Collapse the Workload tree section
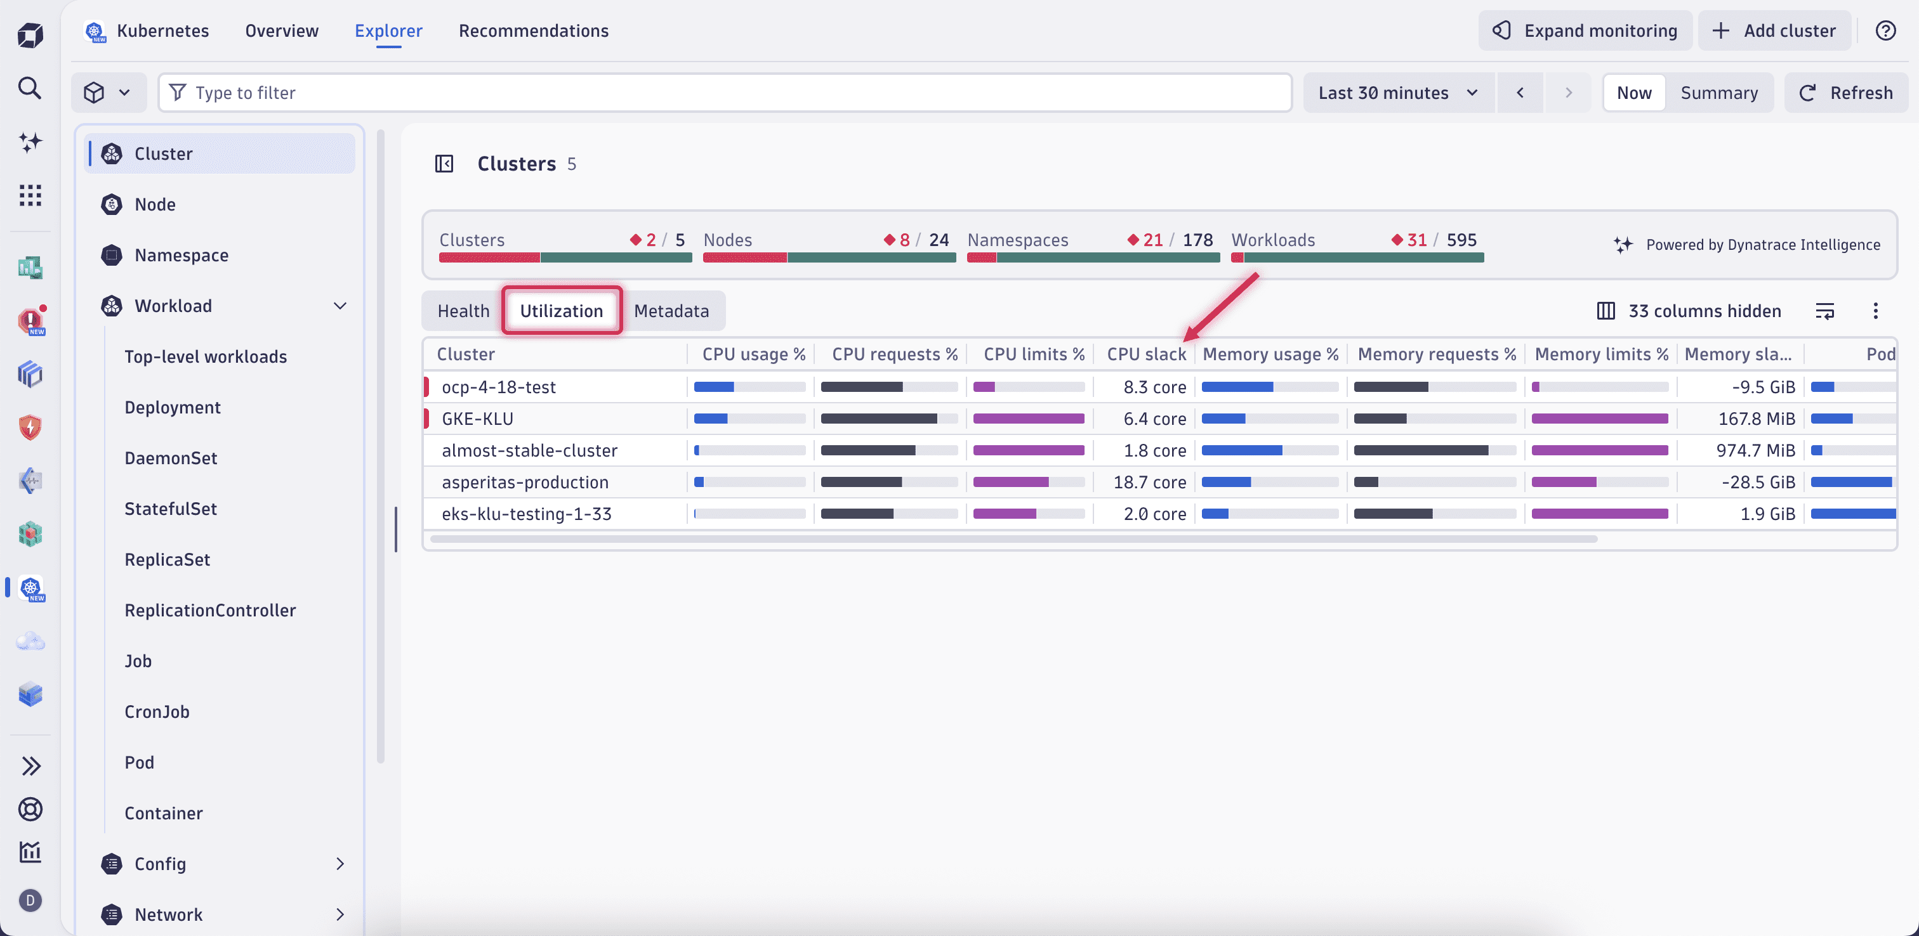The height and width of the screenshot is (936, 1919). (340, 305)
